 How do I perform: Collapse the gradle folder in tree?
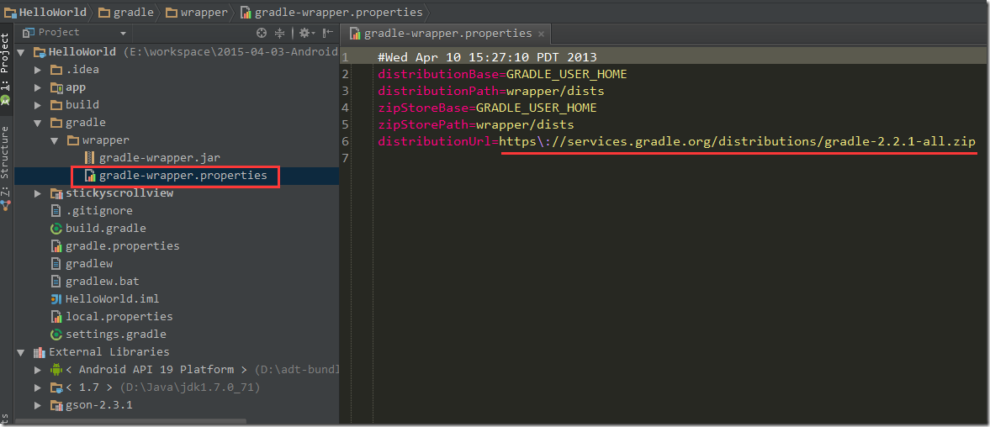[38, 123]
